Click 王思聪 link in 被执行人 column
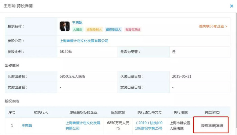Screen dimensions: 237x135 coord(27,126)
